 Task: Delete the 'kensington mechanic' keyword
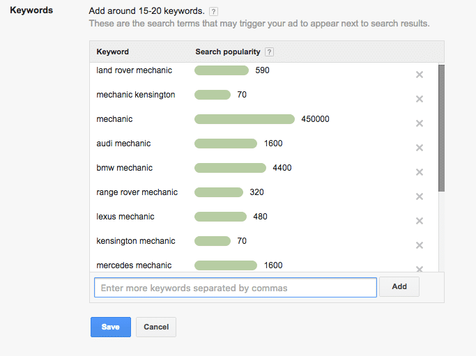click(x=420, y=245)
